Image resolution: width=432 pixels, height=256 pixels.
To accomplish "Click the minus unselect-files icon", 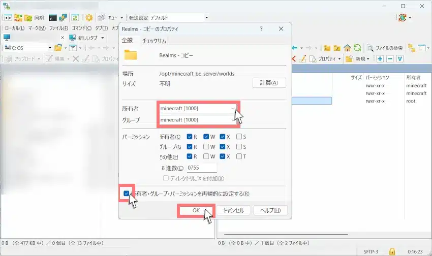I will [390, 59].
